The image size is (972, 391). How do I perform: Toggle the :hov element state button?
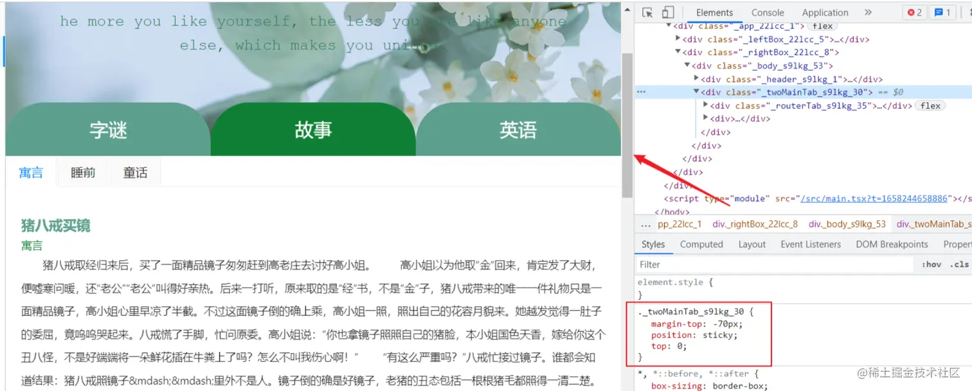[x=931, y=264]
